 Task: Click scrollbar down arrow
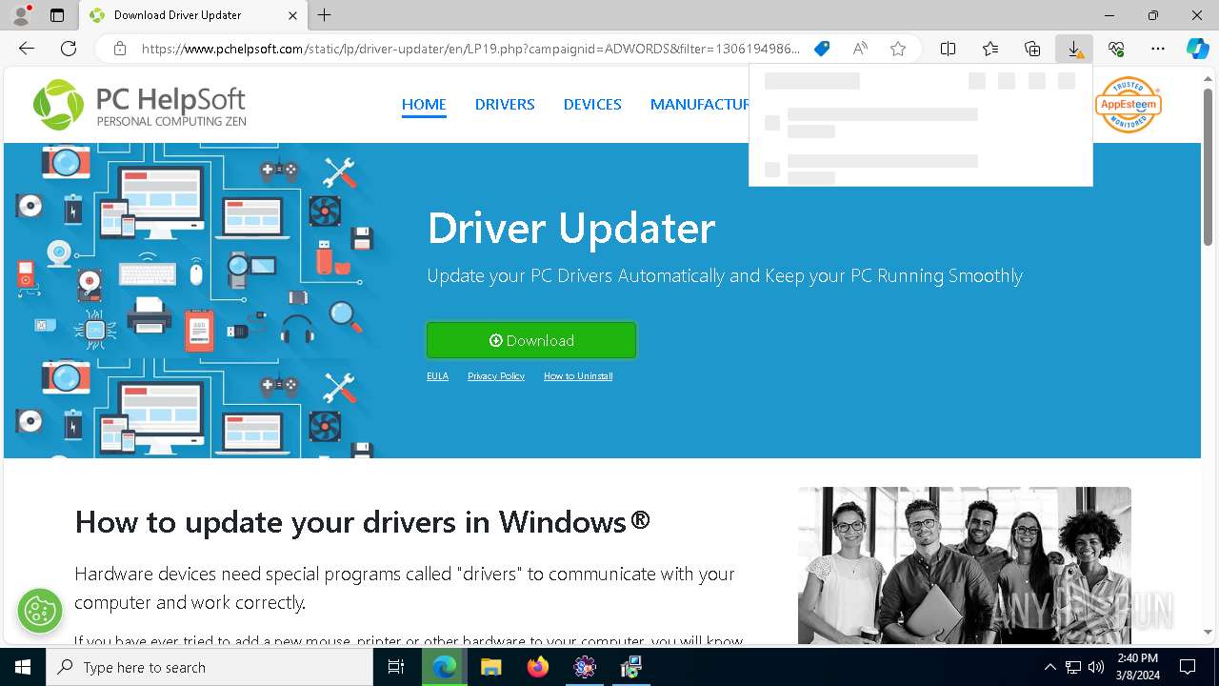tap(1209, 633)
